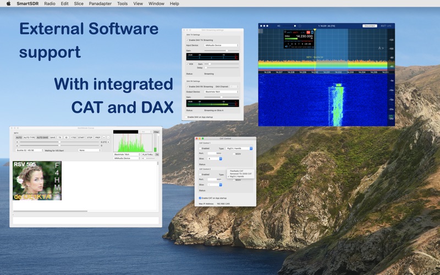The width and height of the screenshot is (440, 275).
Task: Open the Edit menu
Action: click(x=64, y=4)
